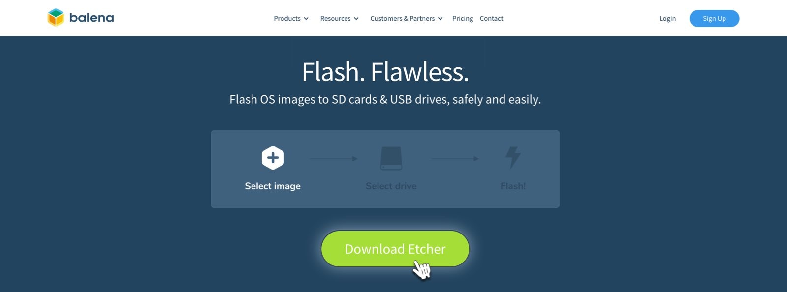This screenshot has width=787, height=292.
Task: Open the Contact page link
Action: tap(491, 18)
